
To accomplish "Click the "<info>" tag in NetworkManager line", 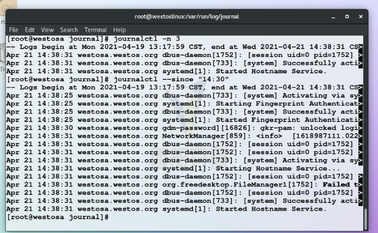I will (x=269, y=136).
